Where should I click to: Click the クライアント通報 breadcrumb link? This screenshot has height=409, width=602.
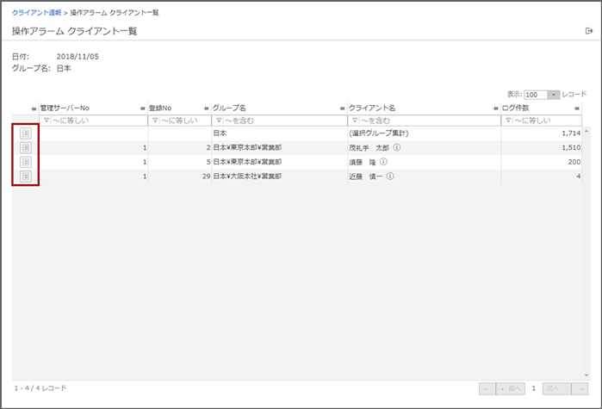pyautogui.click(x=36, y=13)
